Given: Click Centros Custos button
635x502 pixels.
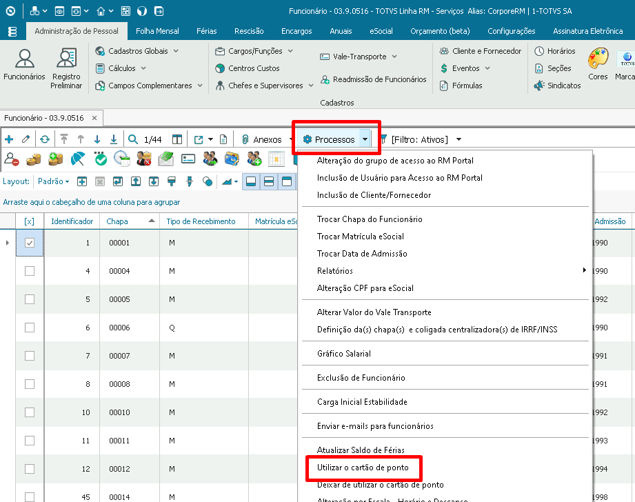Looking at the screenshot, I should [x=248, y=68].
